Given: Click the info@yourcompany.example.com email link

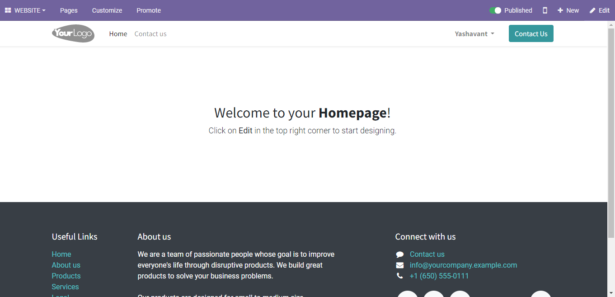Looking at the screenshot, I should [x=463, y=265].
